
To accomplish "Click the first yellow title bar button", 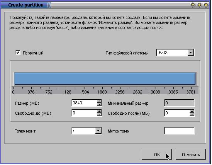I will pyautogui.click(x=193, y=5).
